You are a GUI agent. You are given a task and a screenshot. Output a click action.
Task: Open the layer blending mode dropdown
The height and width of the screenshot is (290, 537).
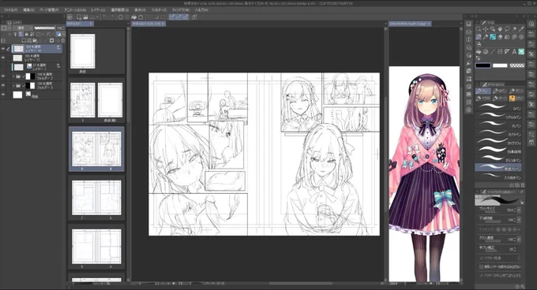pos(23,28)
